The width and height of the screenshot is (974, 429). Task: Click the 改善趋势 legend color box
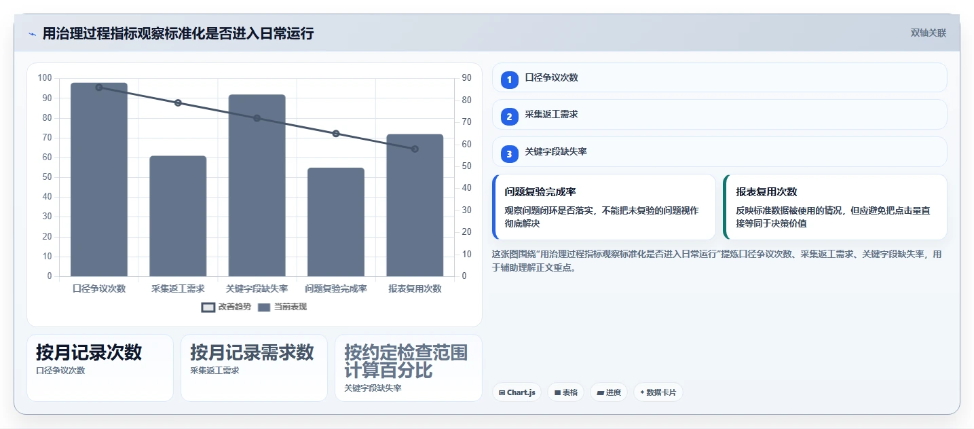click(x=208, y=307)
